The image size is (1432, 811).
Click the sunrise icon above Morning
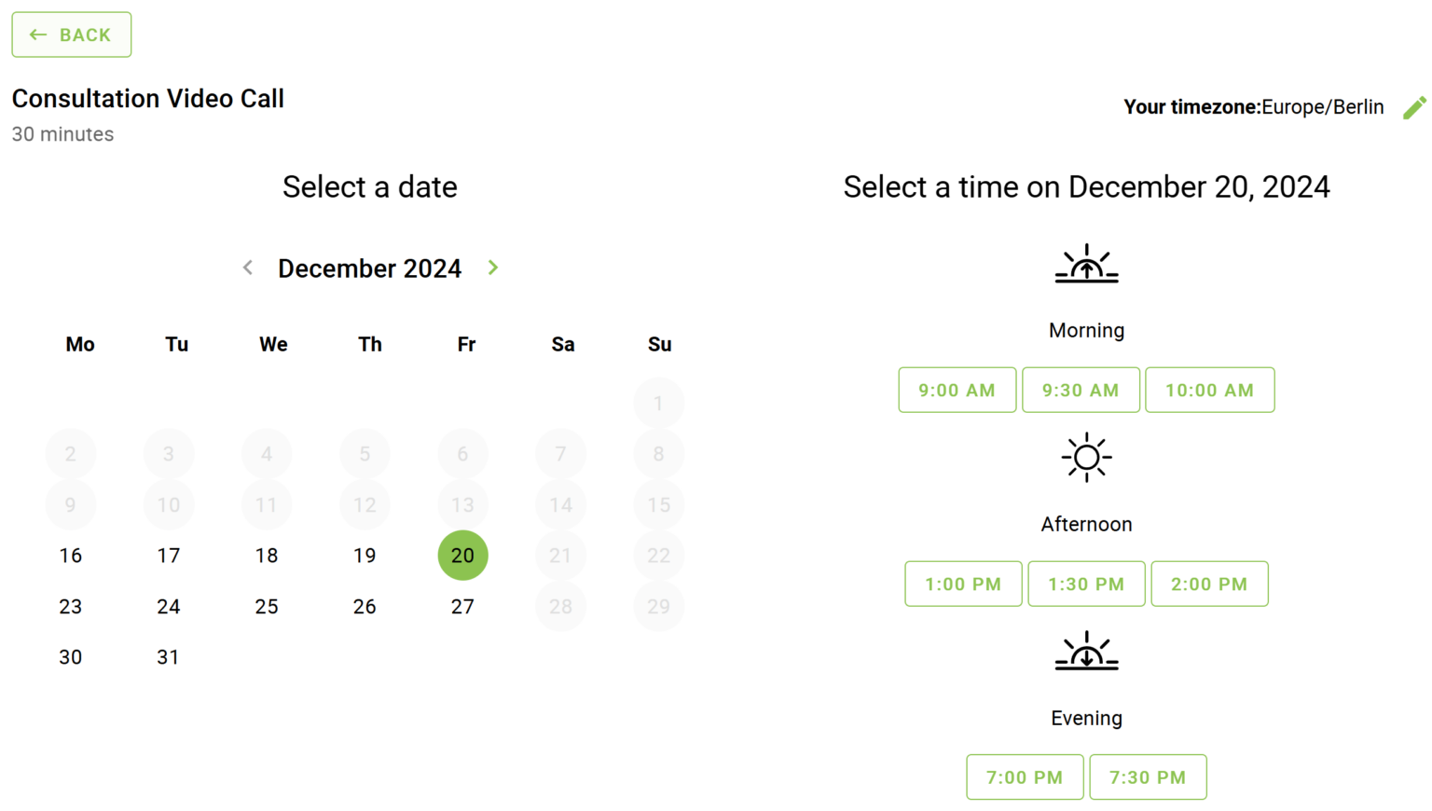1086,264
